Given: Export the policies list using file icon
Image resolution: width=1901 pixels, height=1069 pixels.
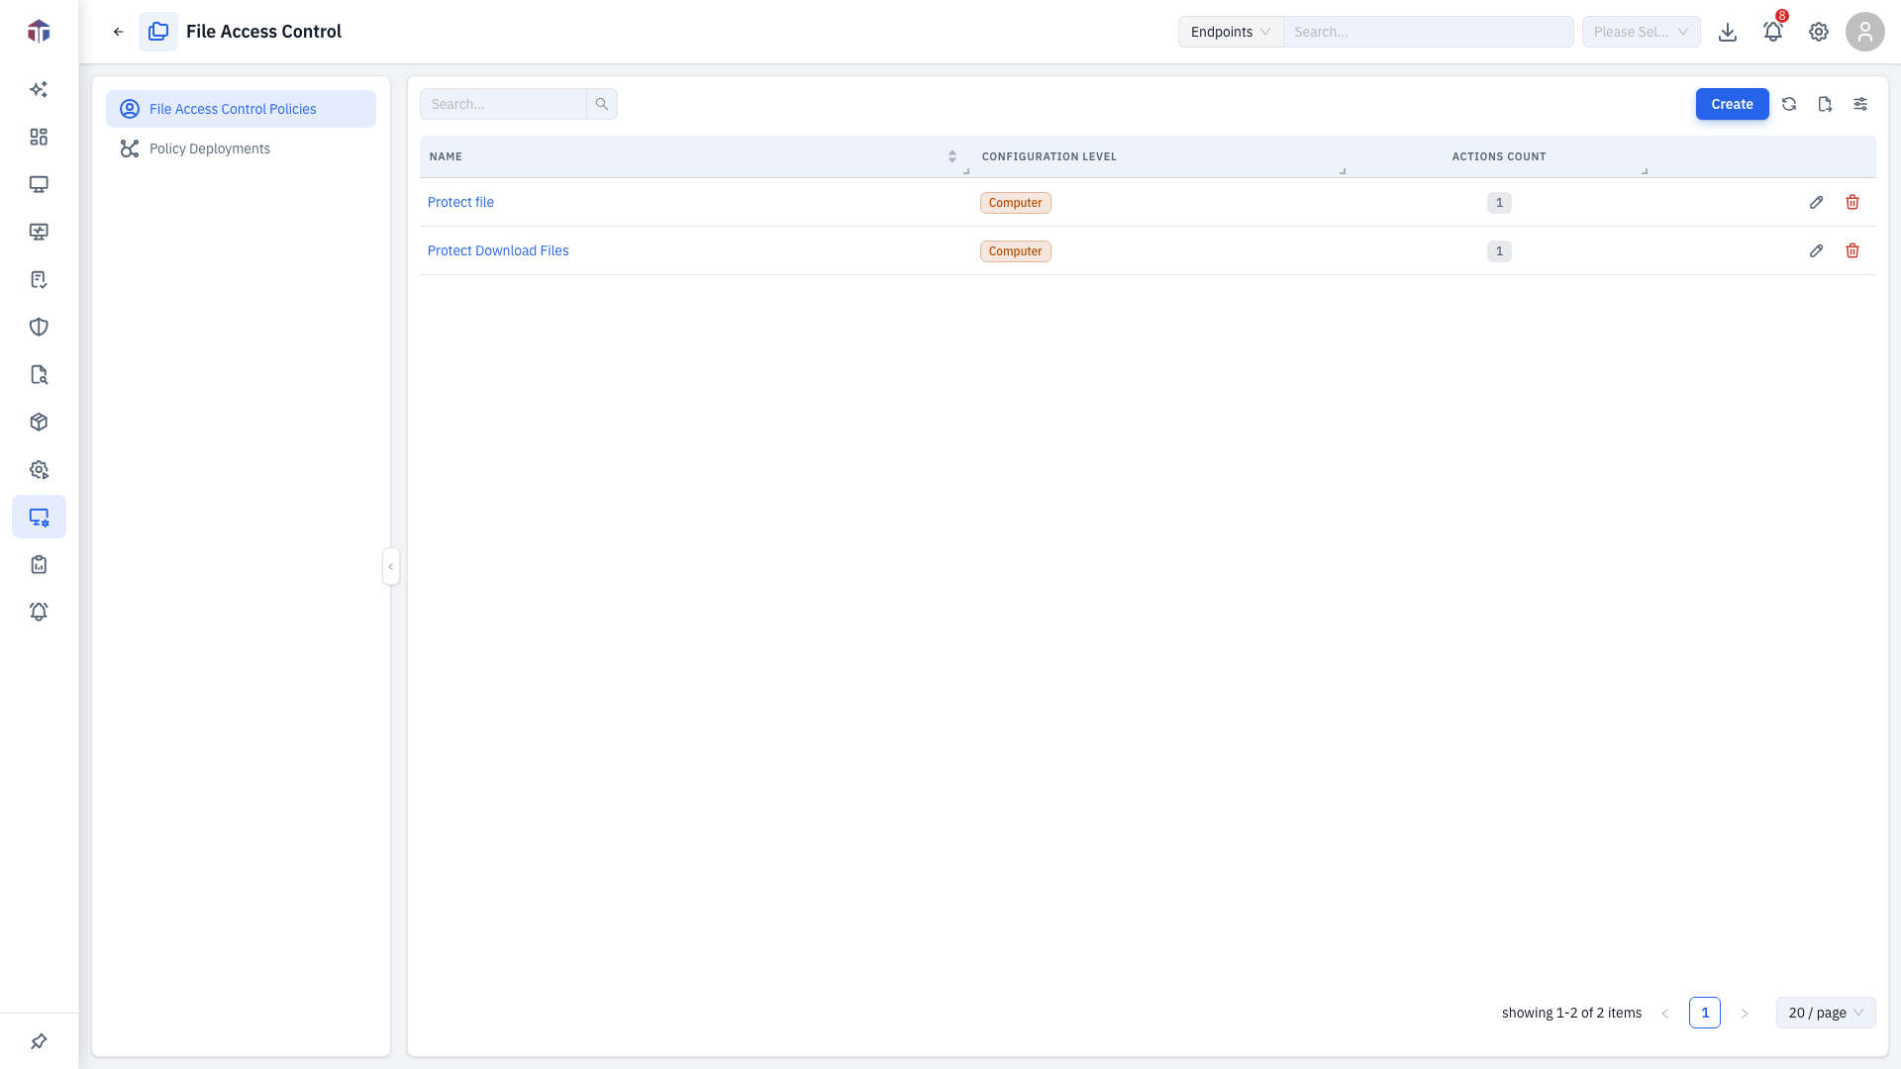Looking at the screenshot, I should click(1825, 104).
